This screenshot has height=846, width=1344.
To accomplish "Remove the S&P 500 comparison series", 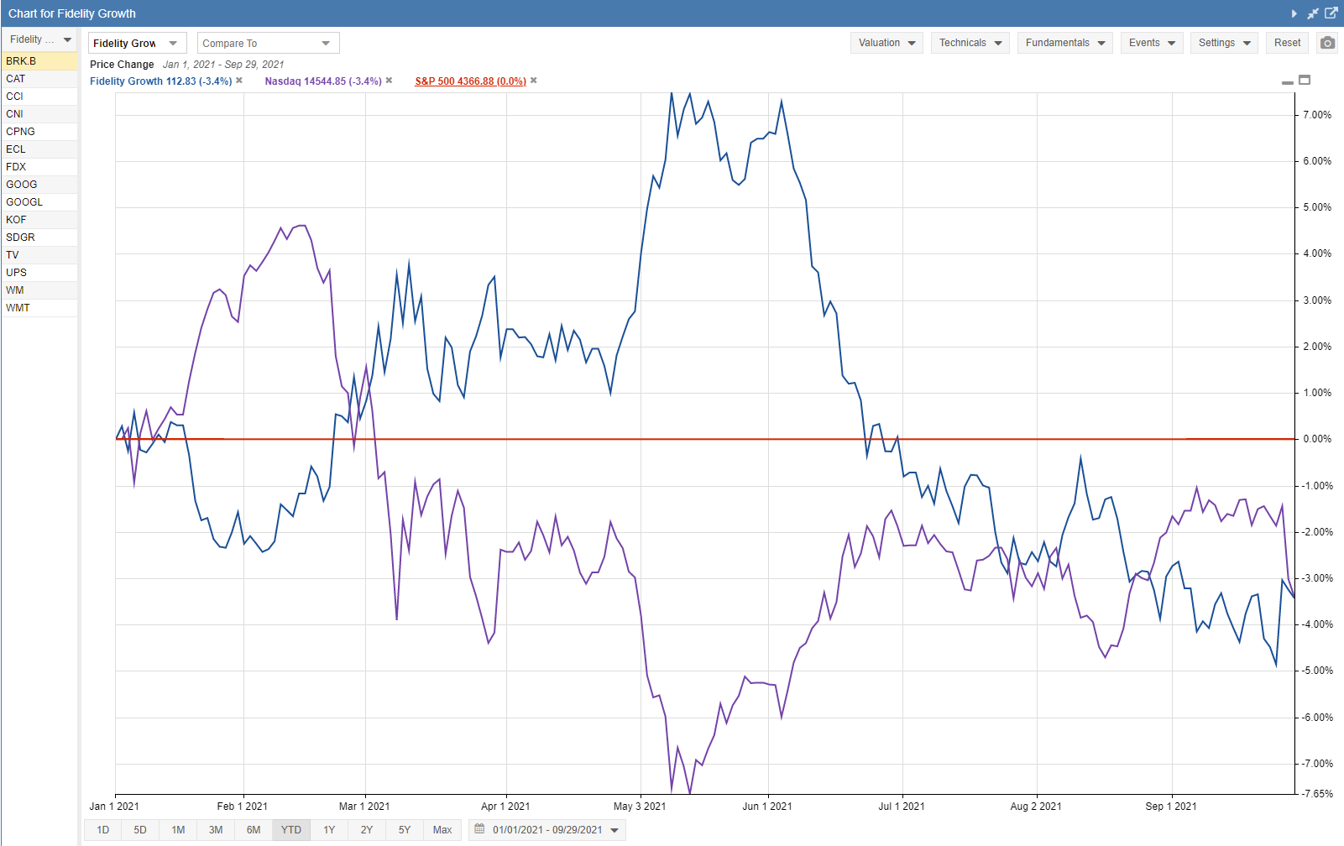I will [x=534, y=81].
